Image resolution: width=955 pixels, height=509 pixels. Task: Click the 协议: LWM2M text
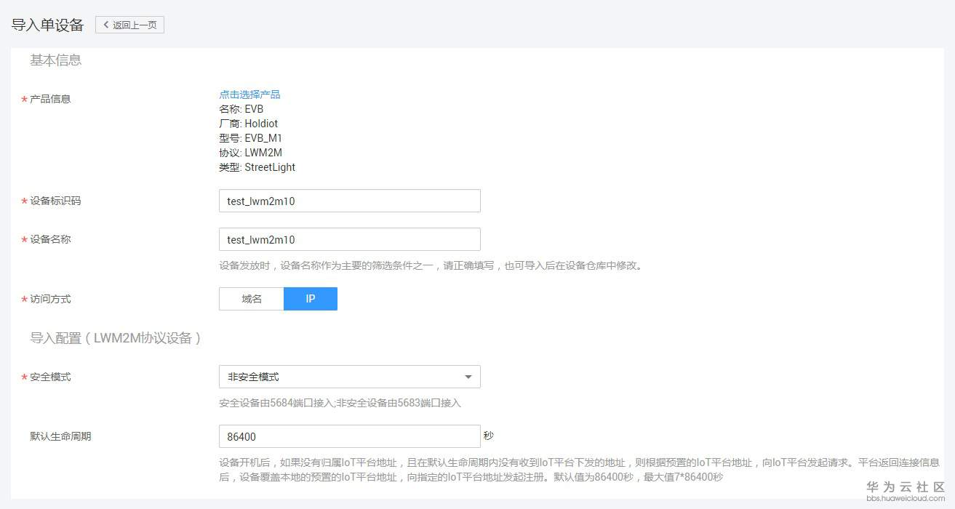[250, 153]
